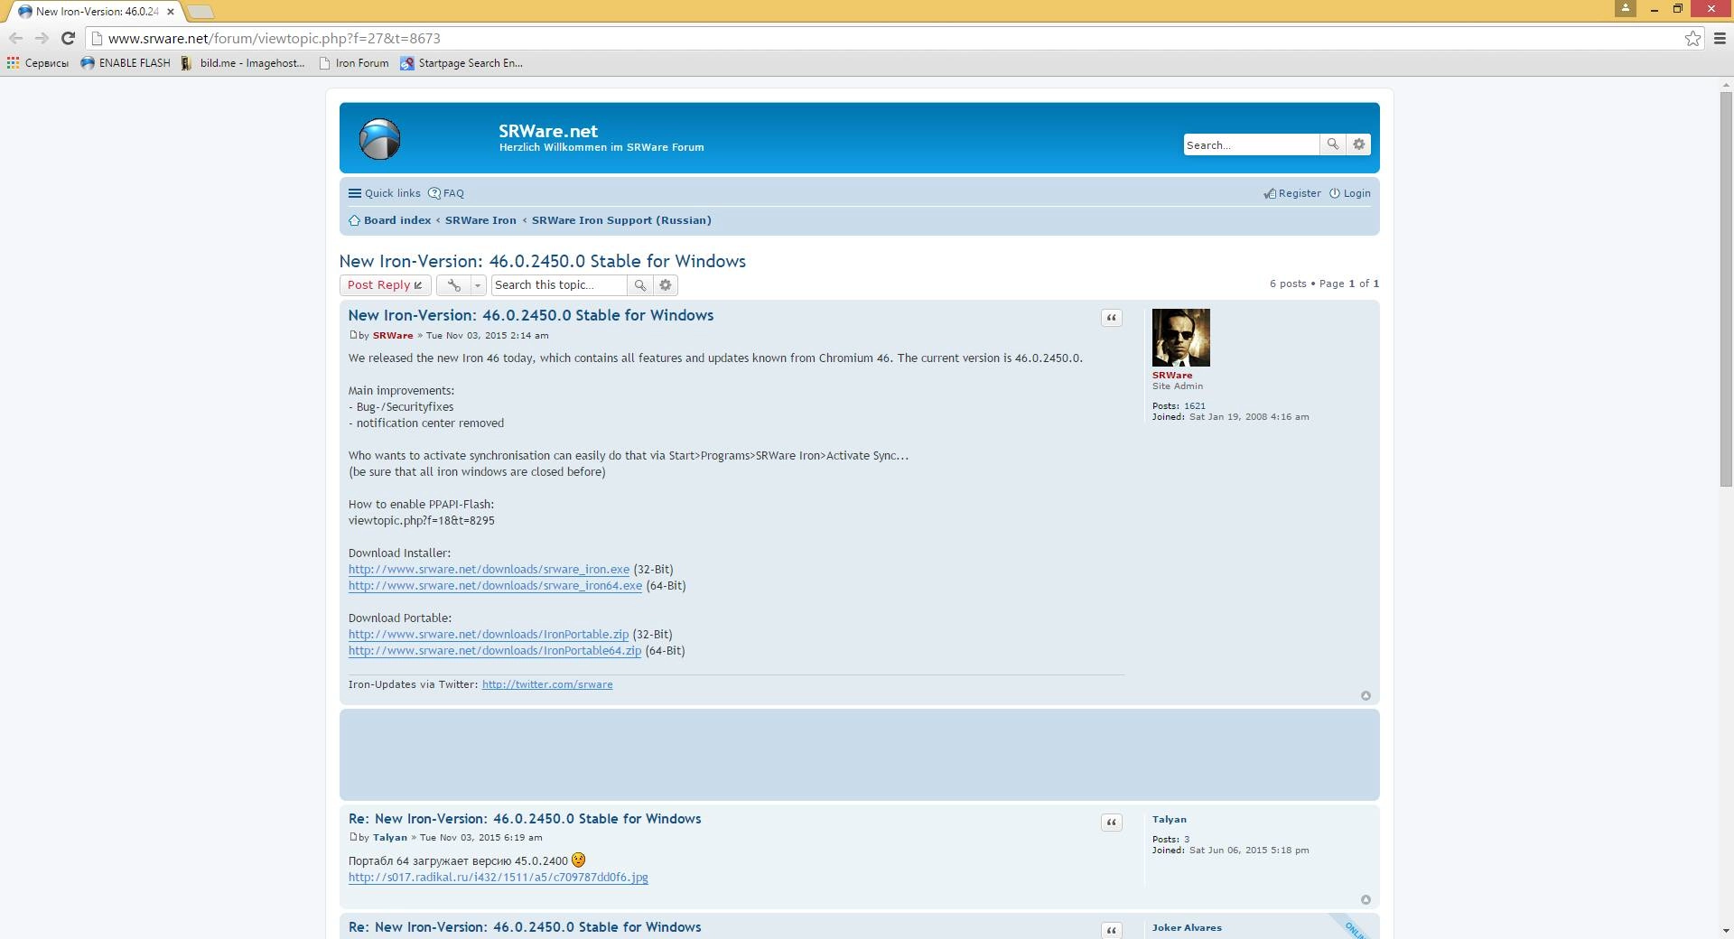Click Talyan's reply post title
Image resolution: width=1734 pixels, height=939 pixels.
click(x=525, y=819)
